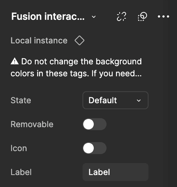Expand the truncated description ending in need...
This screenshot has height=187, width=177.
(x=76, y=67)
